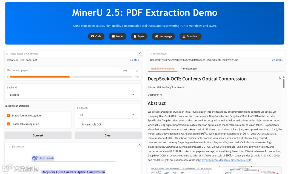Click the Download button in header
The height and width of the screenshot is (174, 296).
click(x=190, y=36)
